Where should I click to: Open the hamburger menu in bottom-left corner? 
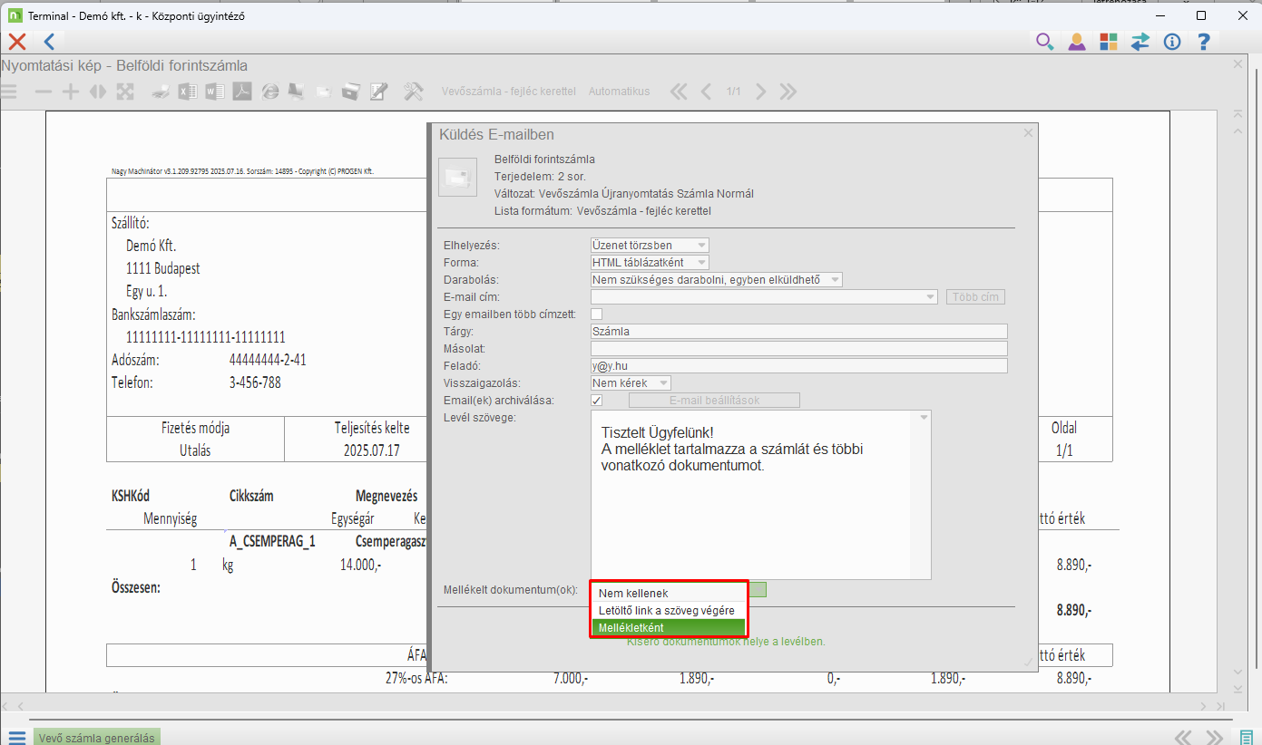[x=16, y=737]
